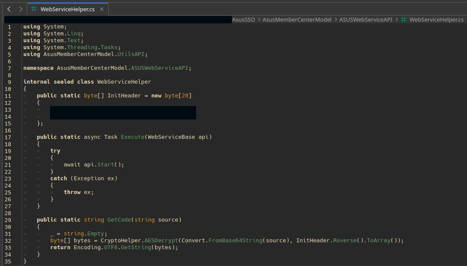The image size is (467, 266).
Task: Place cursor on "Threading" in the usings
Action: point(82,47)
